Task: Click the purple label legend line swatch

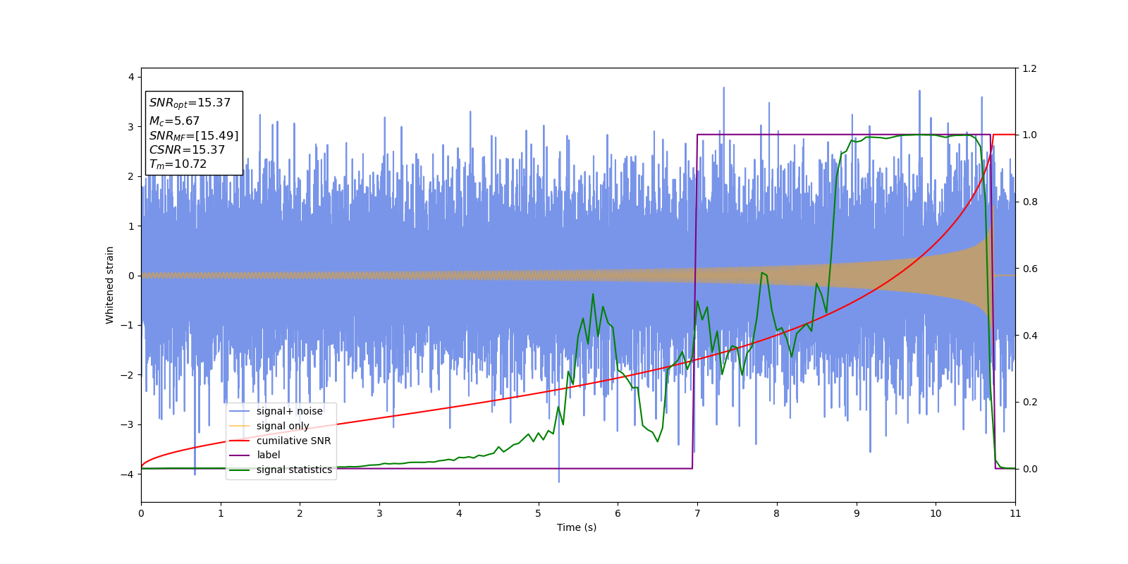Action: tap(240, 455)
